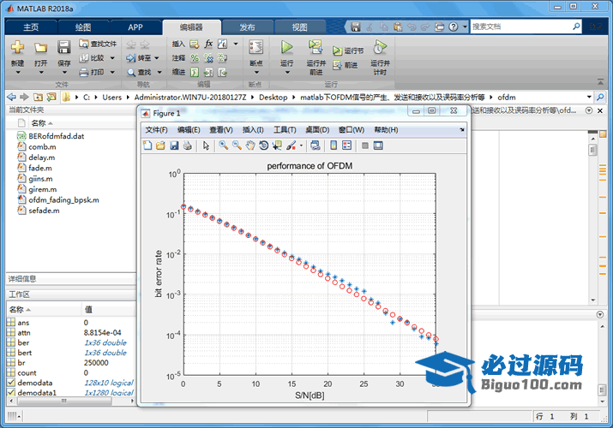Click the New (新建) plus icon
The width and height of the screenshot is (613, 428).
click(18, 47)
